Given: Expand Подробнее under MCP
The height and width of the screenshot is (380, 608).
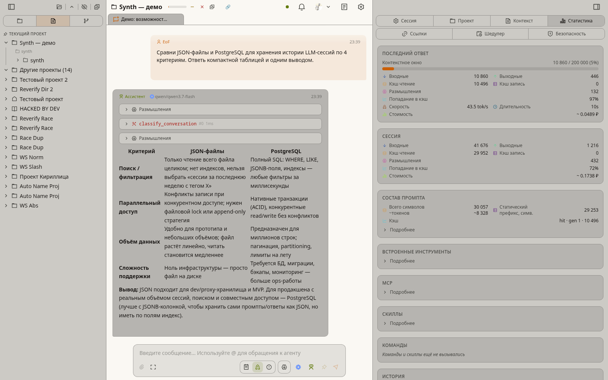Looking at the screenshot, I should (x=399, y=292).
